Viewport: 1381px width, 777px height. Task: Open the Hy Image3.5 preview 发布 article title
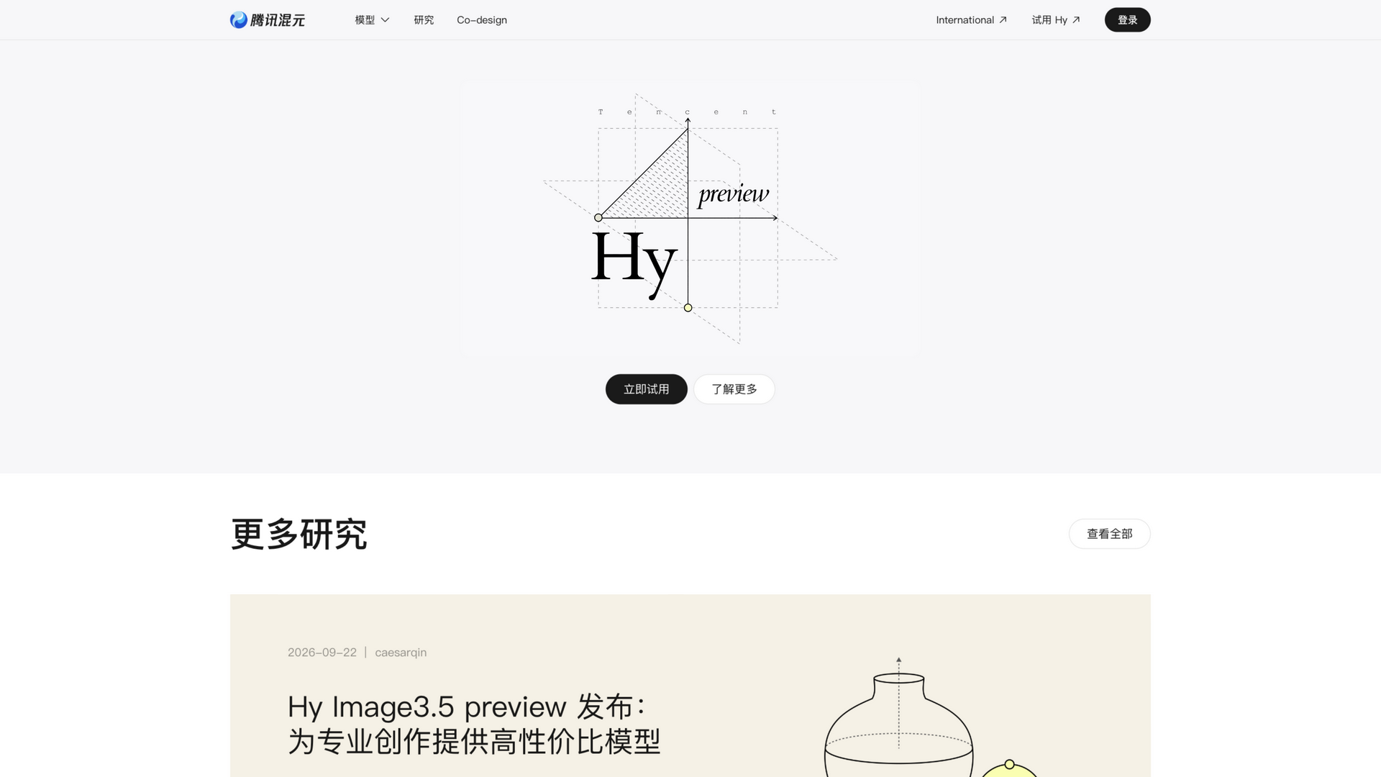coord(474,724)
